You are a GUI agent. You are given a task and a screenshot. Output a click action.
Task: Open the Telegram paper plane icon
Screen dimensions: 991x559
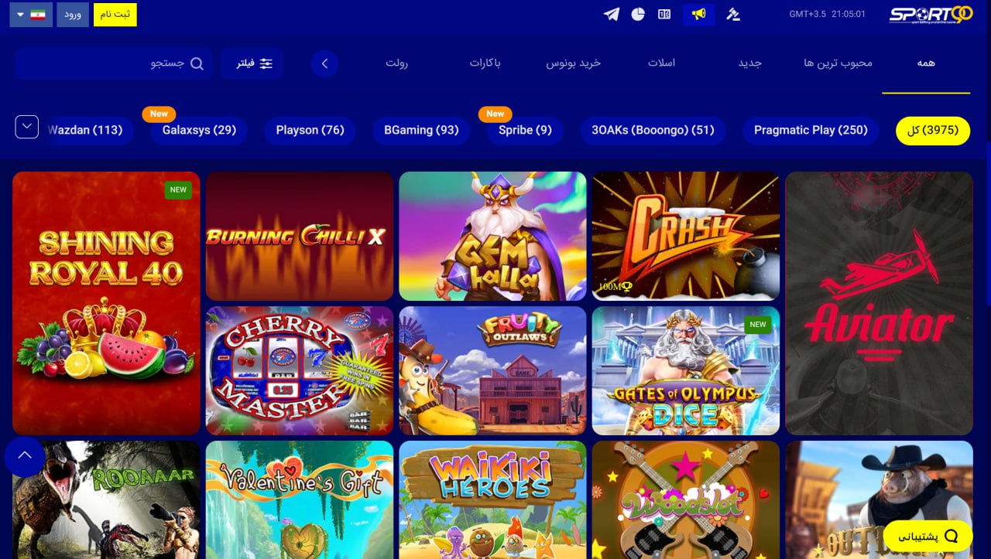coord(612,14)
